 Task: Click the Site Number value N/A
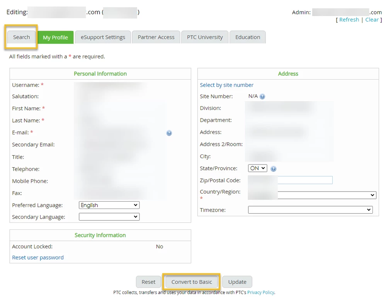pos(253,96)
